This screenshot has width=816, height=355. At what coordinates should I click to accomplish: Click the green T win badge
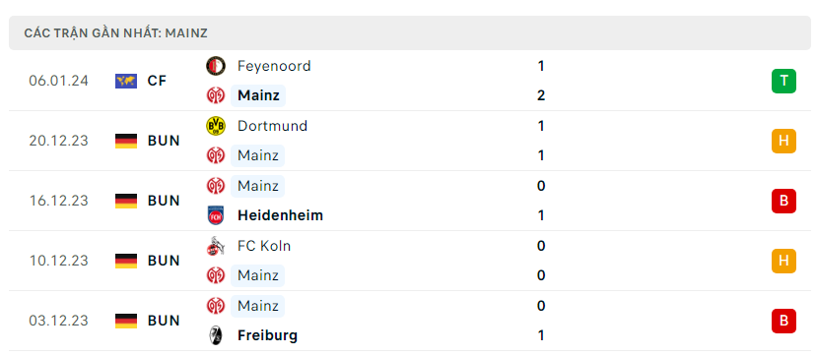pos(783,81)
